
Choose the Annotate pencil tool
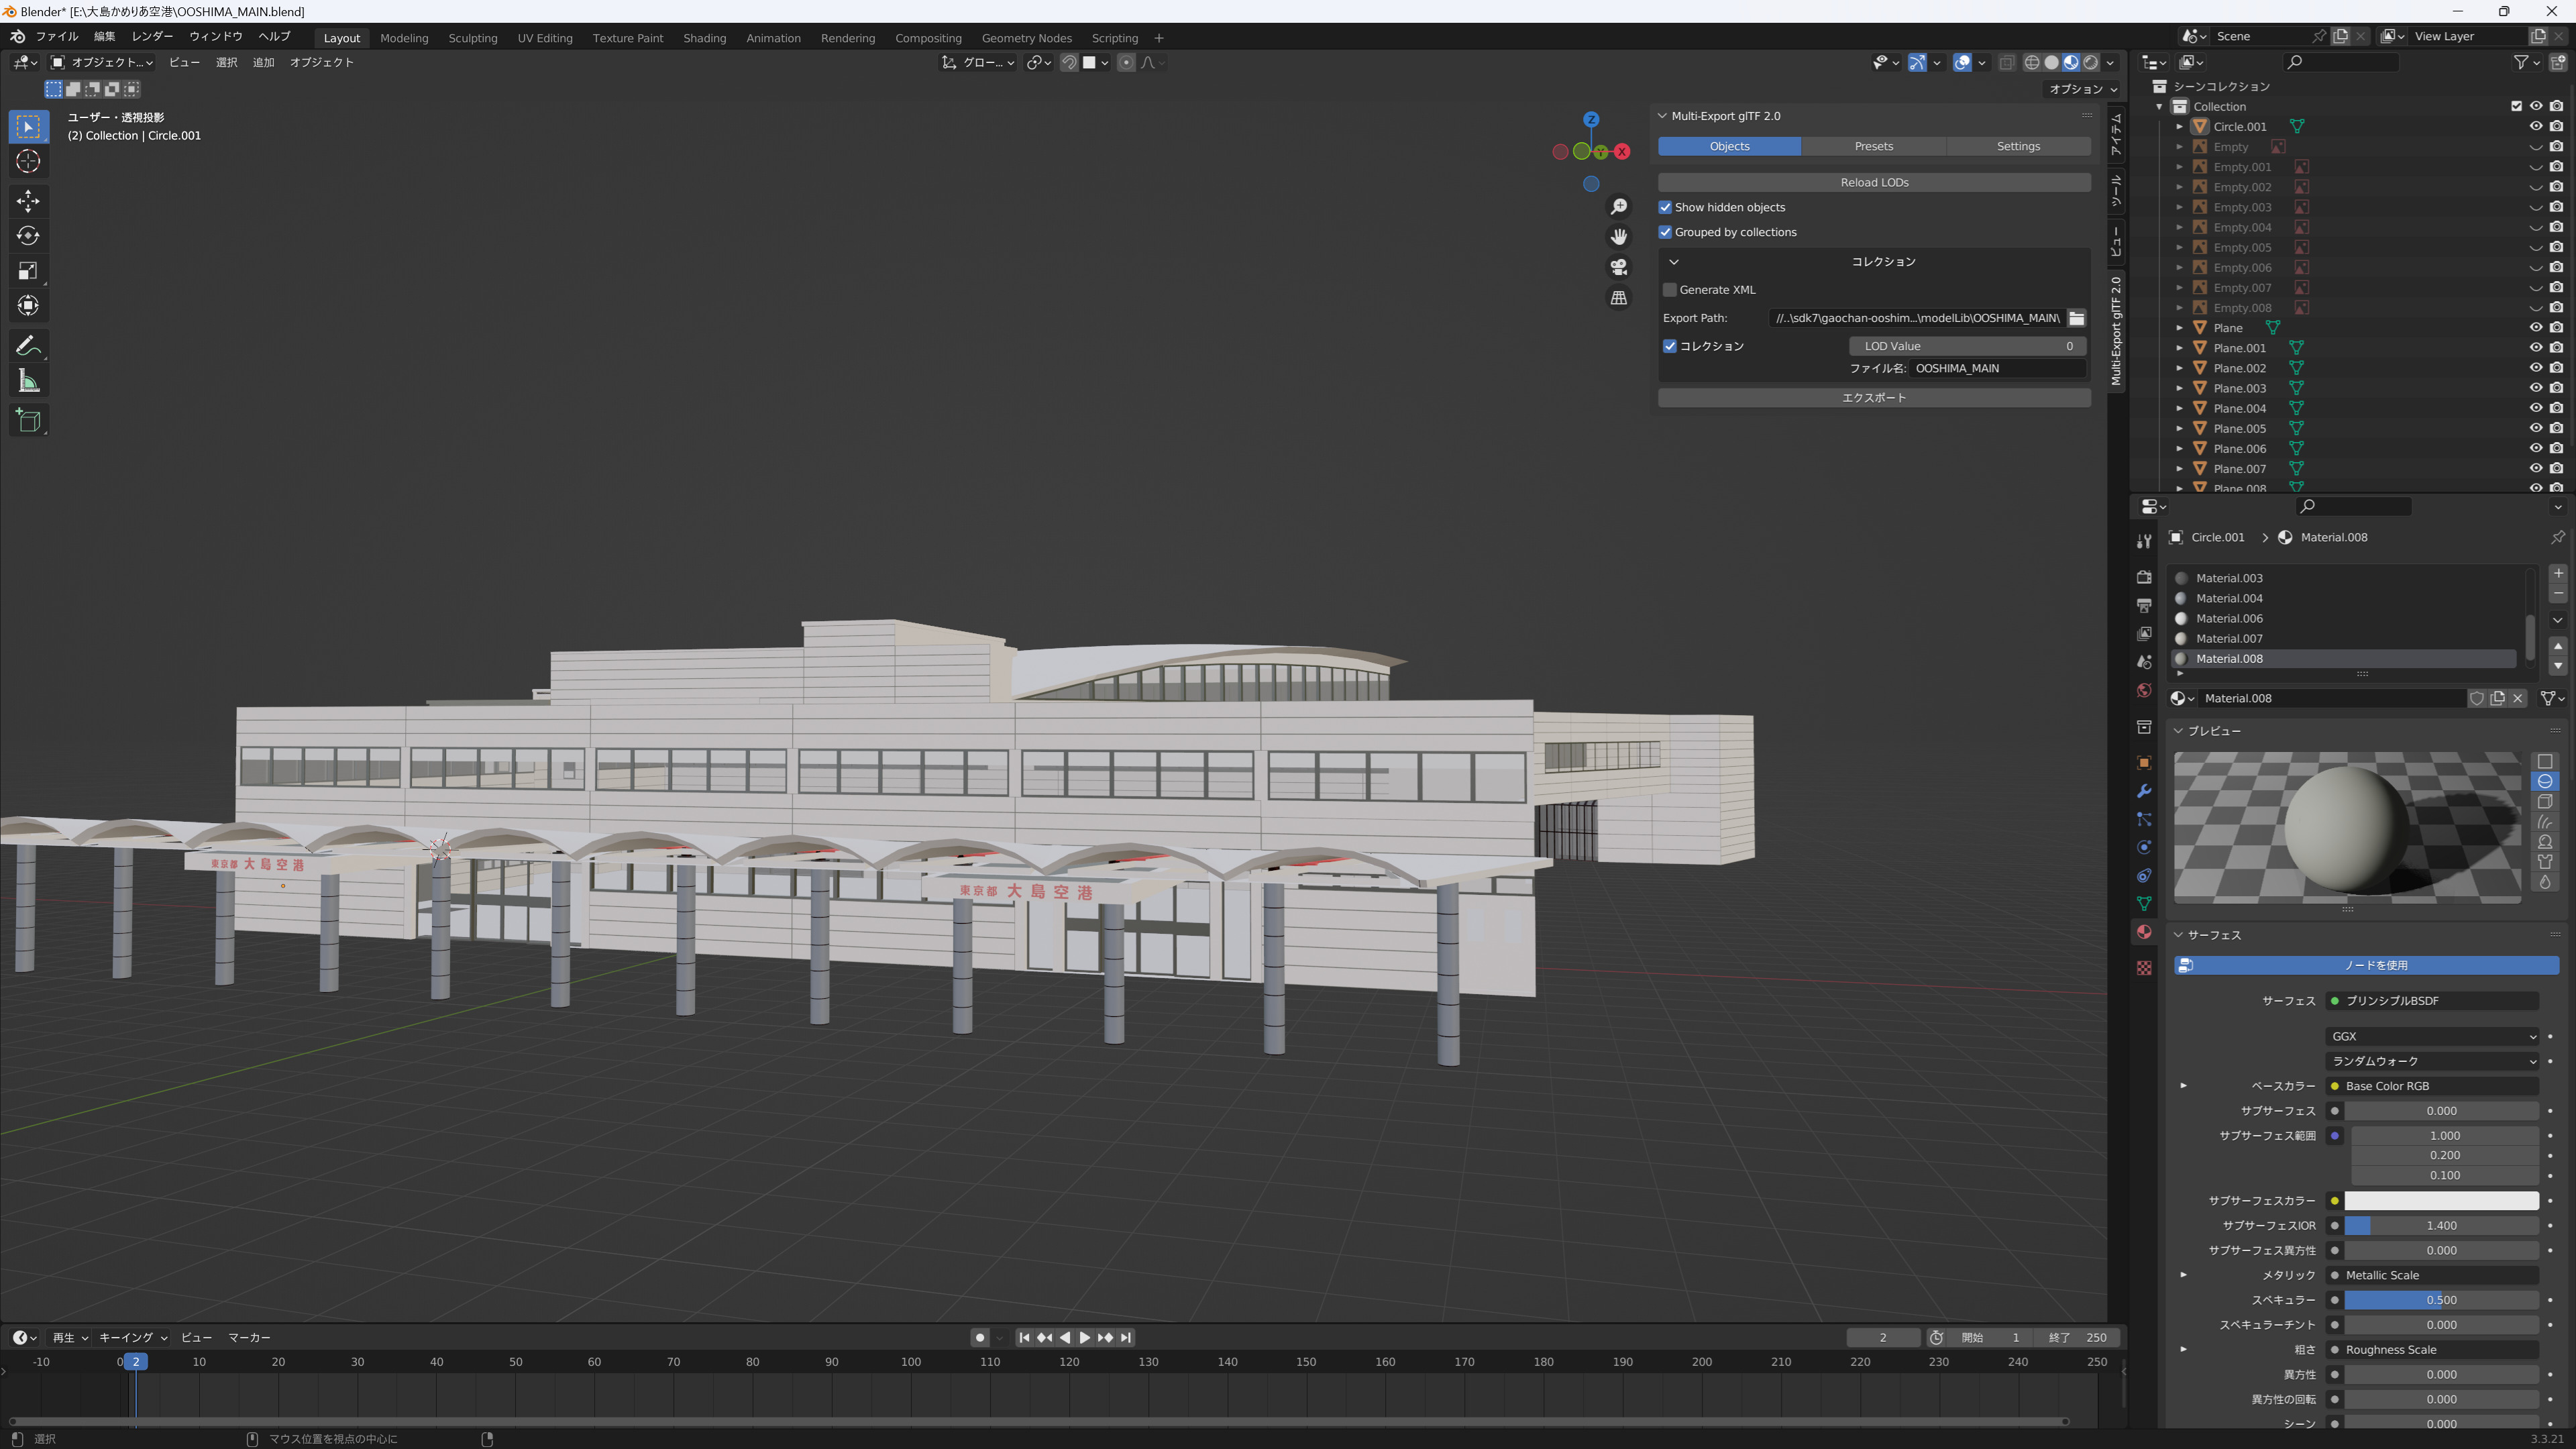click(28, 346)
